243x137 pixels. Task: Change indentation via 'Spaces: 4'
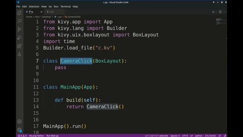(175, 135)
